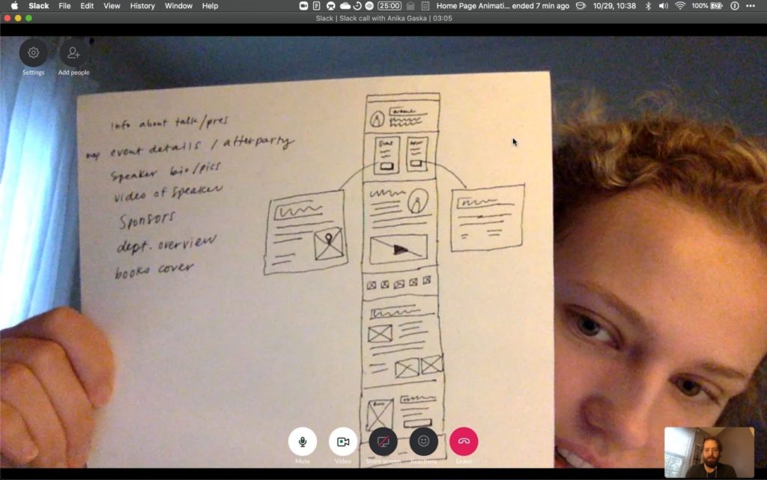This screenshot has width=767, height=480.
Task: Expand the Window menu
Action: pyautogui.click(x=178, y=6)
